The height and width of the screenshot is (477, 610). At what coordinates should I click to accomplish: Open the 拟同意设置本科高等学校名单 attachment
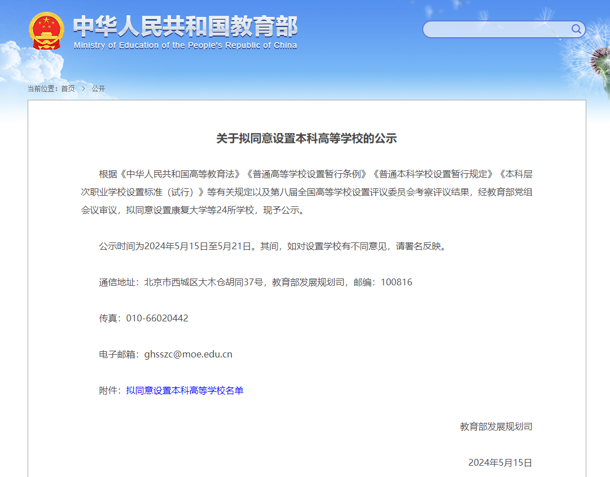(185, 390)
